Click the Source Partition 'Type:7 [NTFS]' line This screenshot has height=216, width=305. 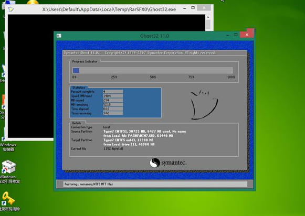pyautogui.click(x=144, y=132)
